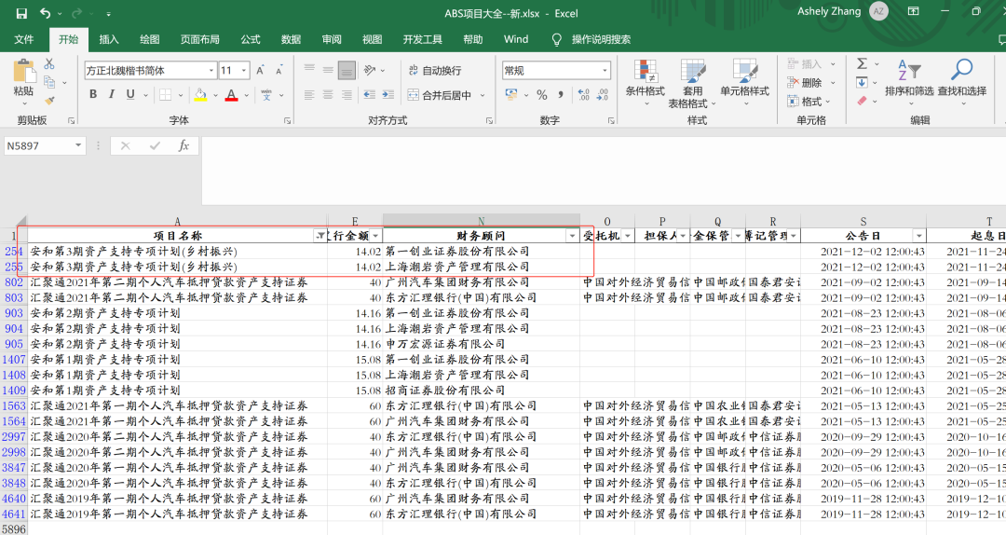Open Find and Select (查找和选择)
Image resolution: width=1006 pixels, height=535 pixels.
[961, 82]
